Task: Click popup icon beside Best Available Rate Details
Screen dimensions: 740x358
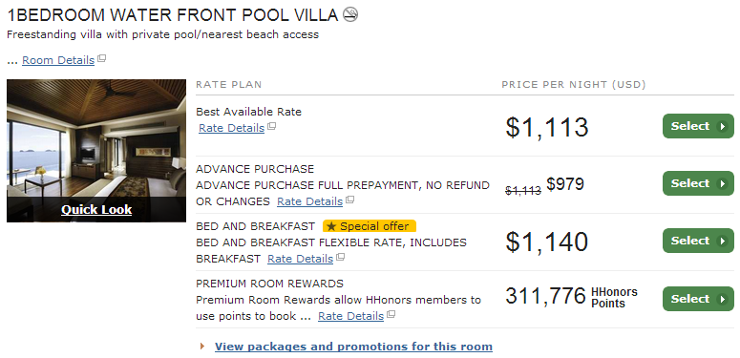Action: point(271,126)
